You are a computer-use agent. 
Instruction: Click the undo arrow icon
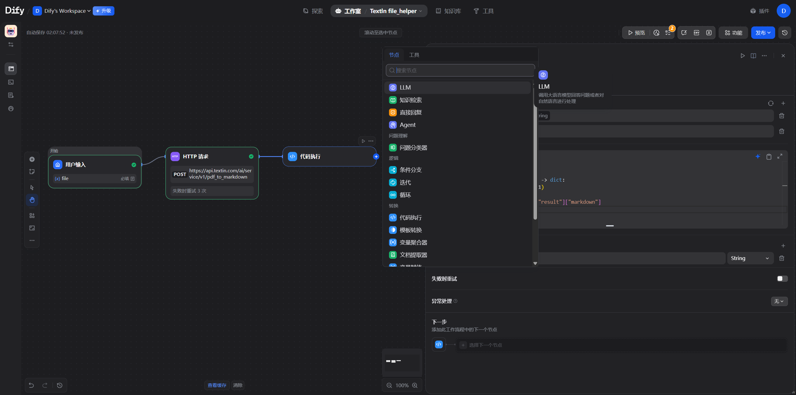[31, 385]
